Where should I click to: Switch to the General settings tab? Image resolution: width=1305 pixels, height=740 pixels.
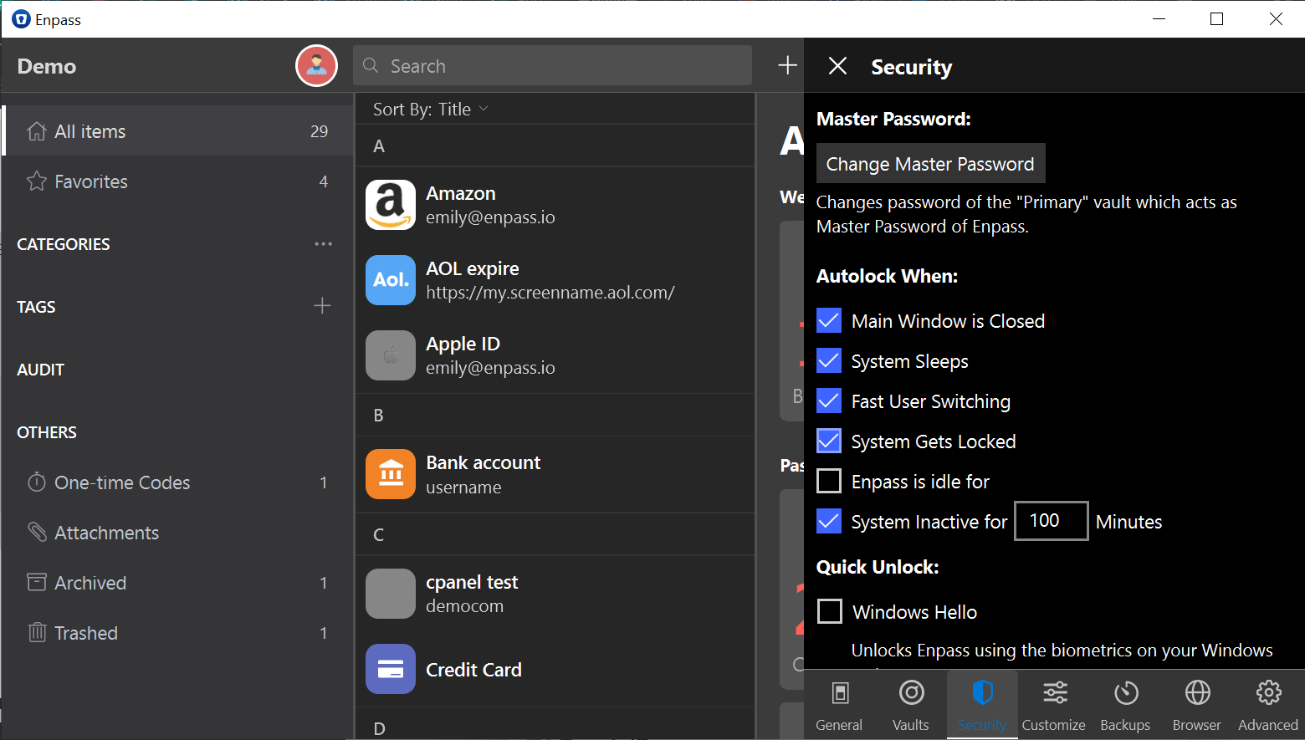coord(839,705)
